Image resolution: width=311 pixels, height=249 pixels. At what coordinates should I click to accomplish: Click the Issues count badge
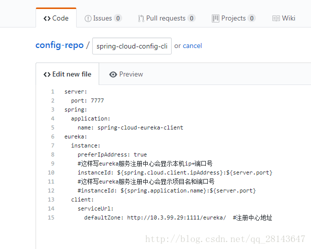click(118, 18)
